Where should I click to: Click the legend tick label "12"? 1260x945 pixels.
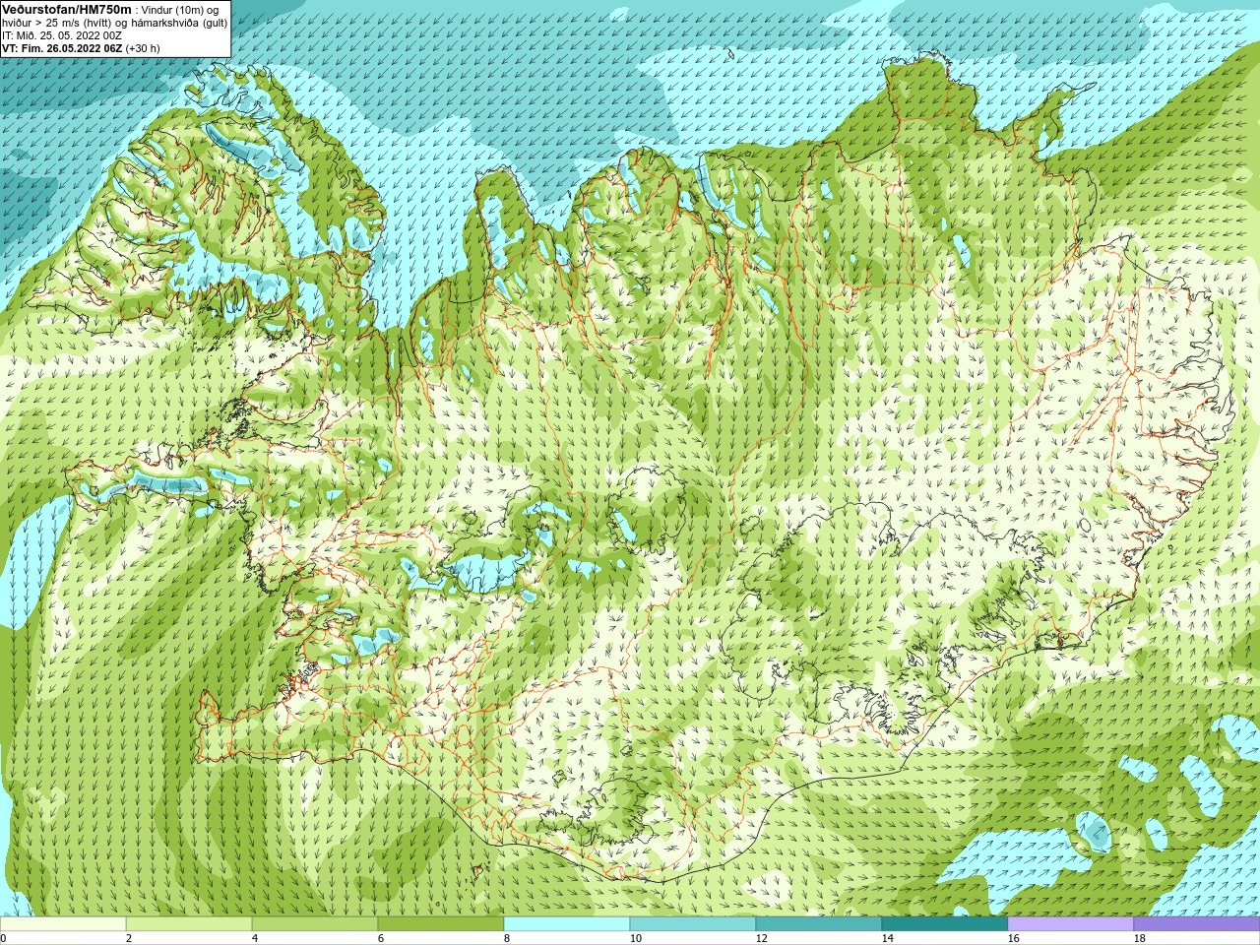tap(761, 938)
